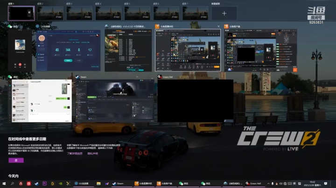Open the green NVIDIA icon on taskbar
The height and width of the screenshot is (188, 336).
click(x=60, y=183)
